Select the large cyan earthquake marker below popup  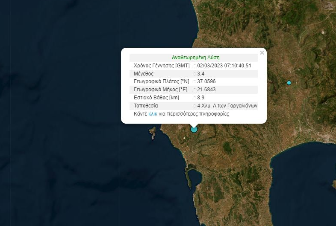click(194, 129)
